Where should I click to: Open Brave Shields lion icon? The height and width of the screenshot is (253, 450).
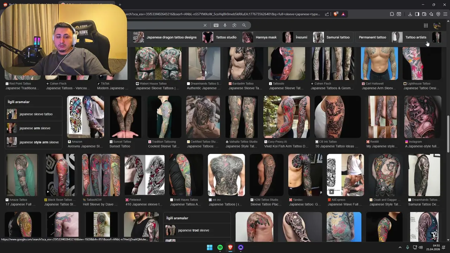click(336, 14)
